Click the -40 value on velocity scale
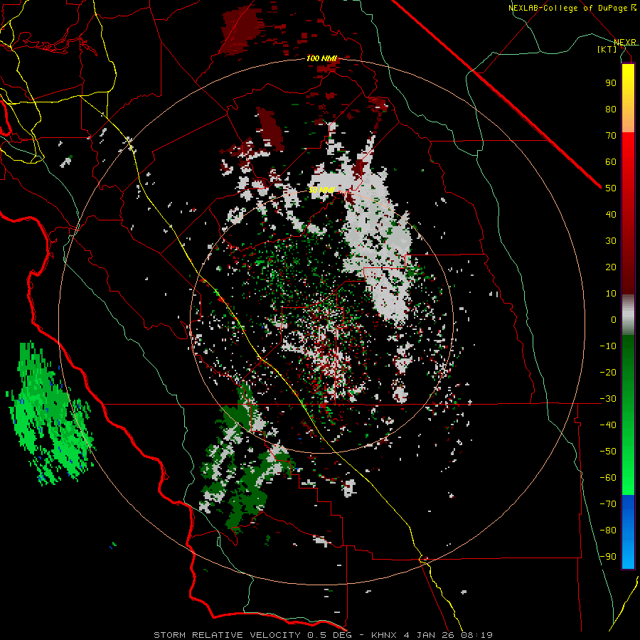640x640 pixels. 608,425
